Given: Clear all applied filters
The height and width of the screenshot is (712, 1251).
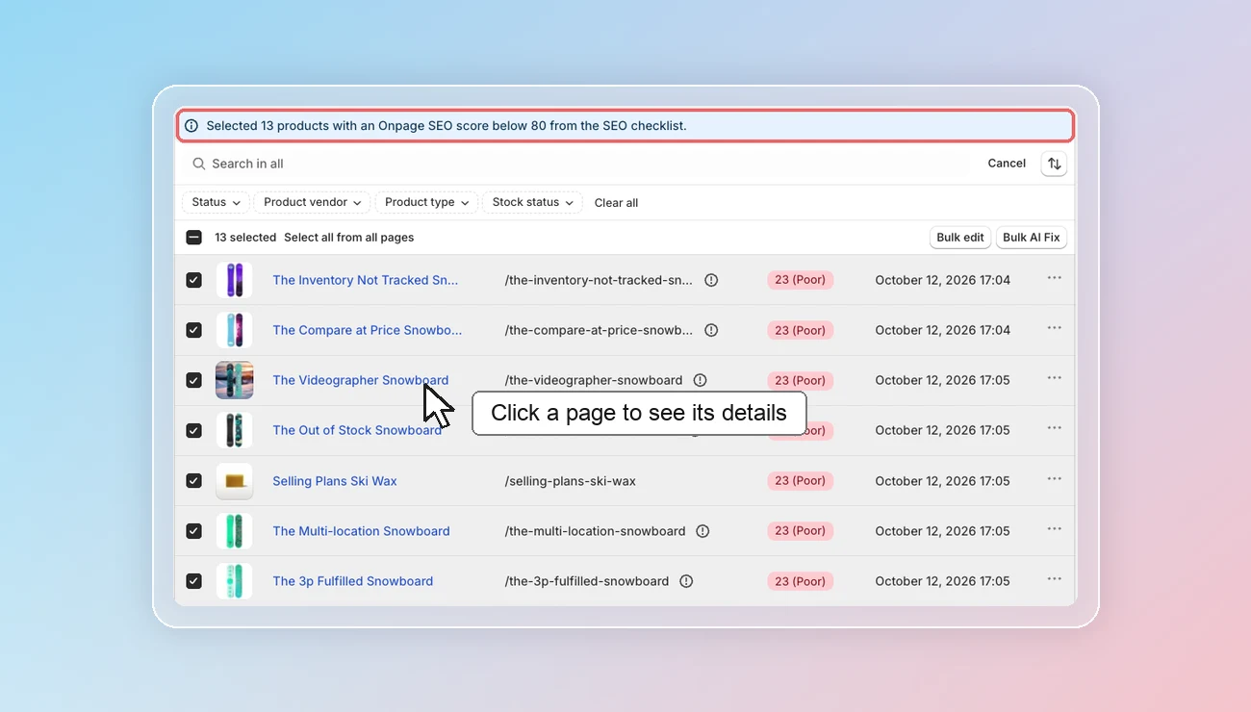Looking at the screenshot, I should (616, 203).
